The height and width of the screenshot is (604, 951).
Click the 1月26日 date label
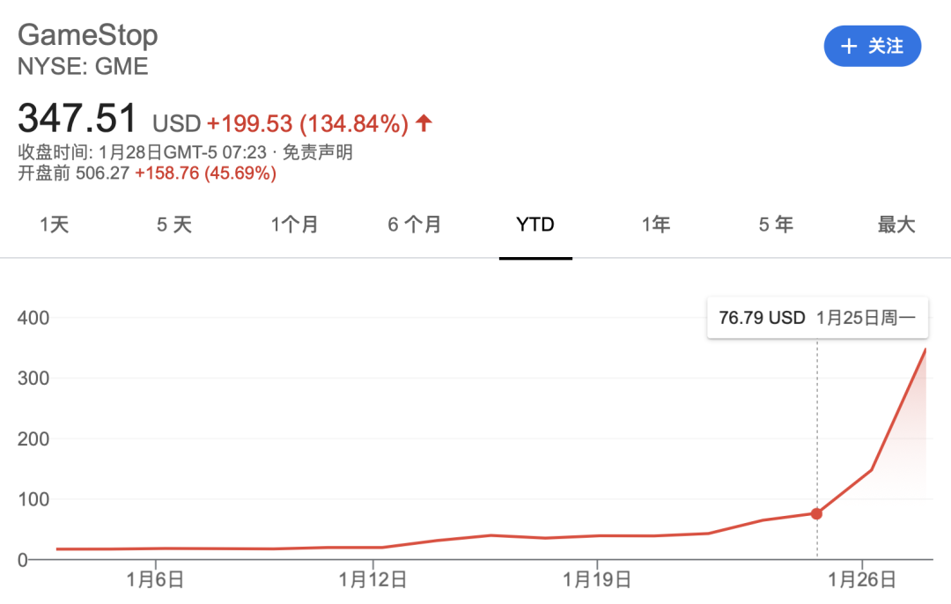click(863, 579)
